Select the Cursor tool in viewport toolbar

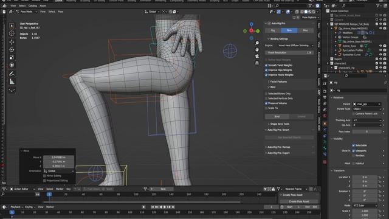point(12,33)
